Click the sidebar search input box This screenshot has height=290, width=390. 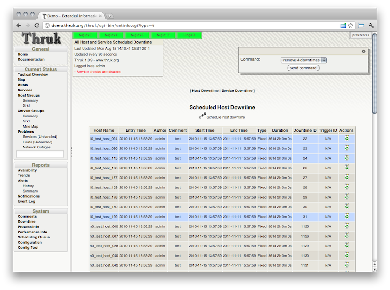coord(40,154)
